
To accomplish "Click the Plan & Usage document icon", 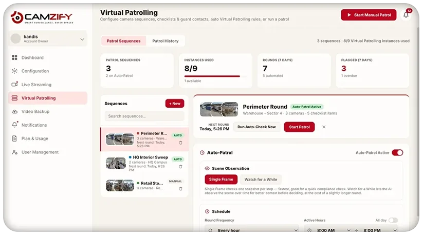I will tap(14, 139).
